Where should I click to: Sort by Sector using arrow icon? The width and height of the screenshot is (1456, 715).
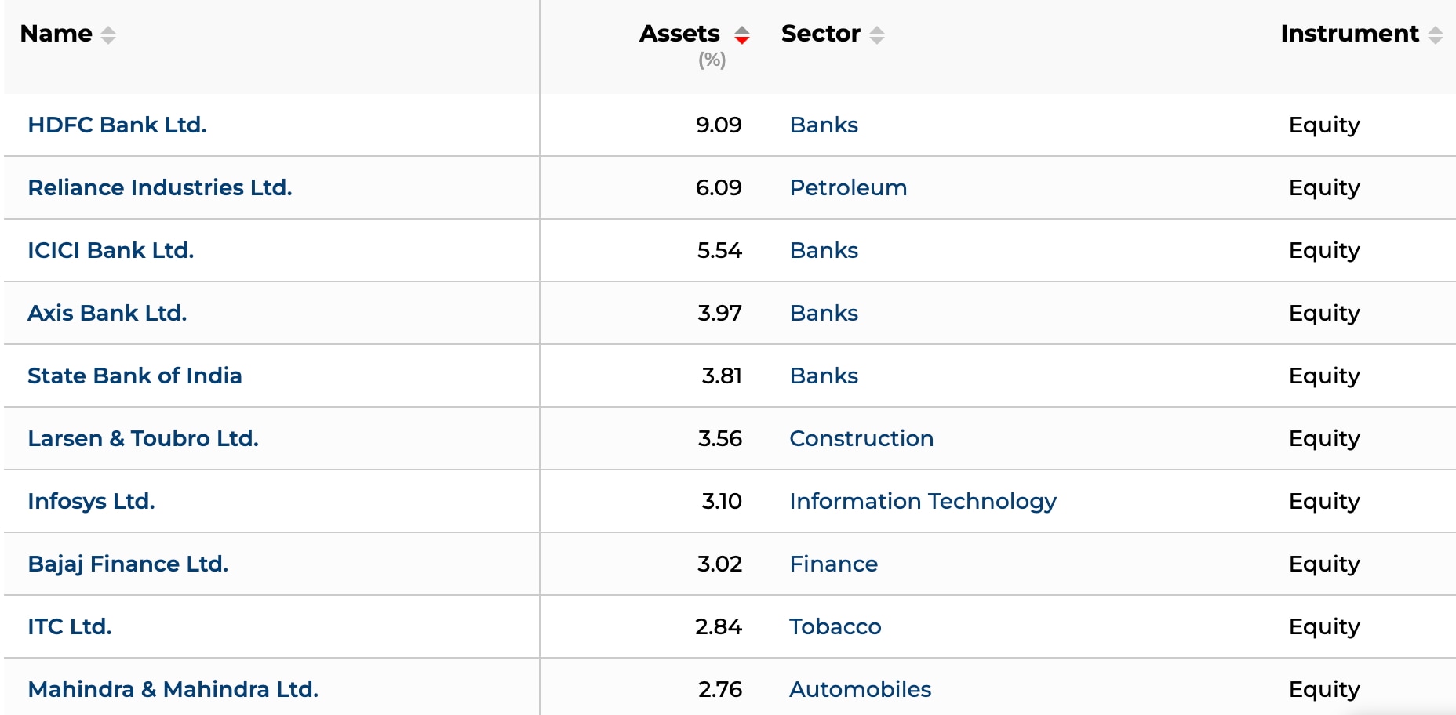coord(876,35)
